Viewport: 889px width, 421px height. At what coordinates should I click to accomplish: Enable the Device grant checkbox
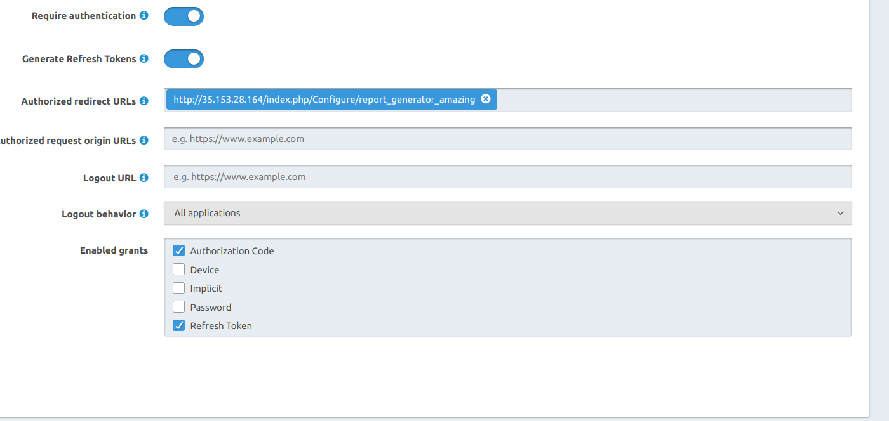(179, 269)
